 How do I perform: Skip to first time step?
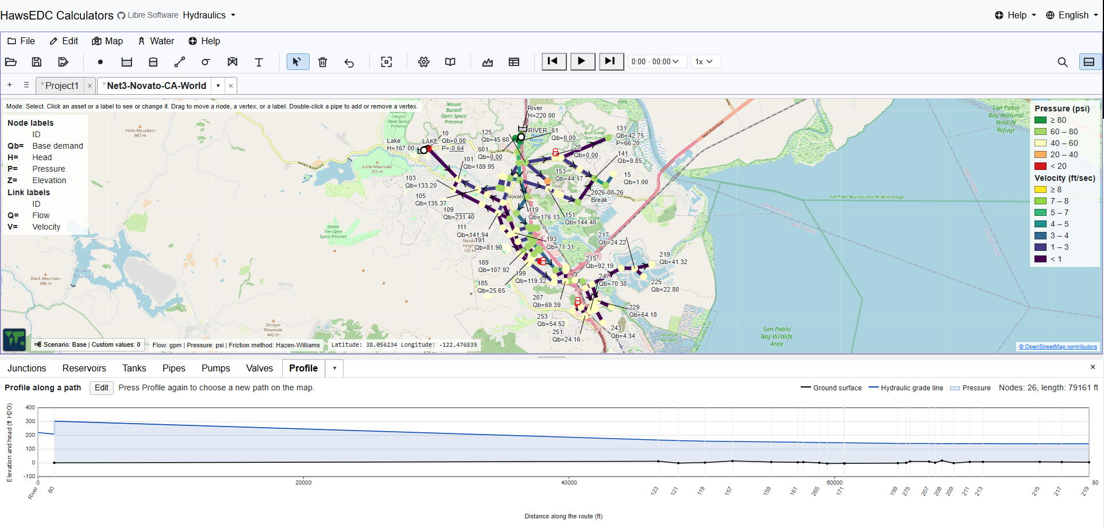pos(554,61)
